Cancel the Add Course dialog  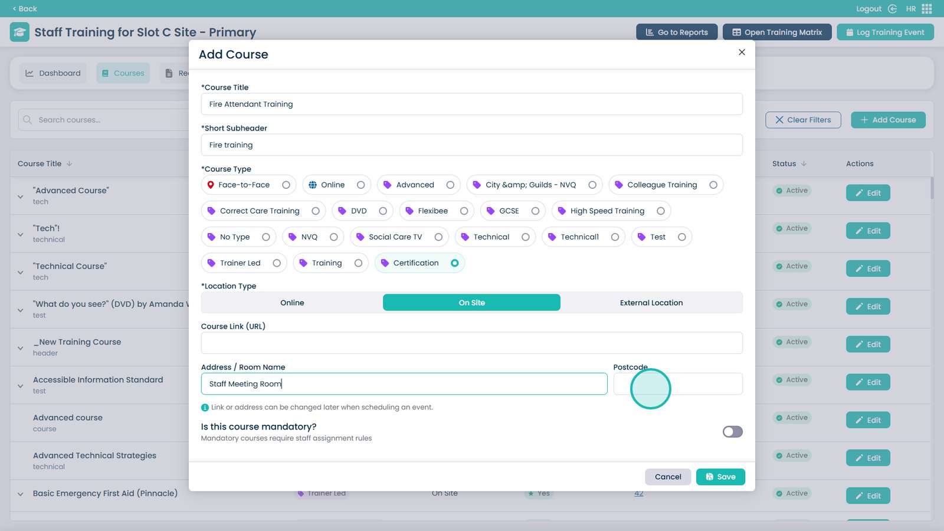pos(668,477)
